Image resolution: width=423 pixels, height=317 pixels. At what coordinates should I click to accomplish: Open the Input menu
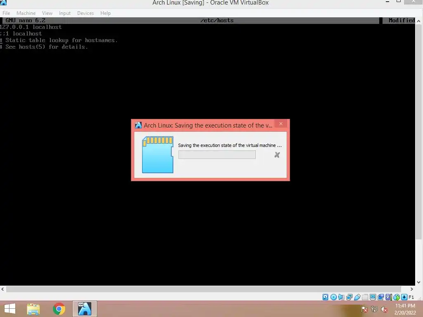pyautogui.click(x=65, y=13)
